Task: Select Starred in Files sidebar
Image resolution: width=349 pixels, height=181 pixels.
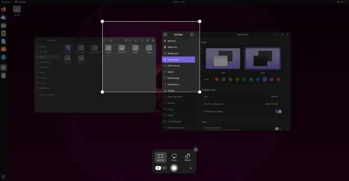Action: click(x=48, y=52)
